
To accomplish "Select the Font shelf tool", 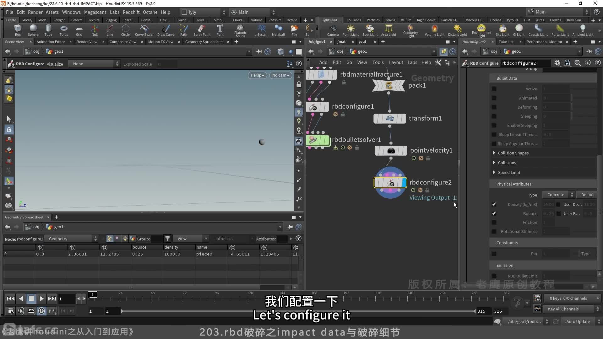I will pos(220,30).
